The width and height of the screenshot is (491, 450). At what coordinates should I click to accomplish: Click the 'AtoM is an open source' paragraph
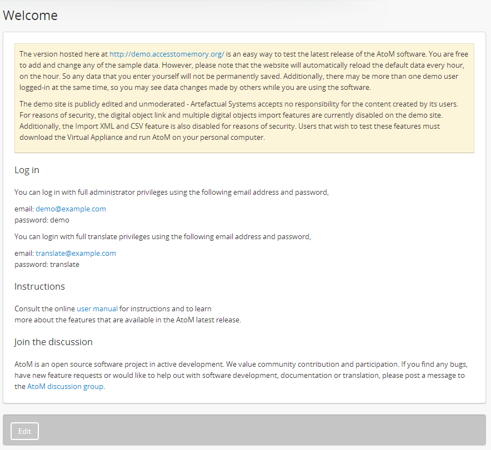(244, 370)
